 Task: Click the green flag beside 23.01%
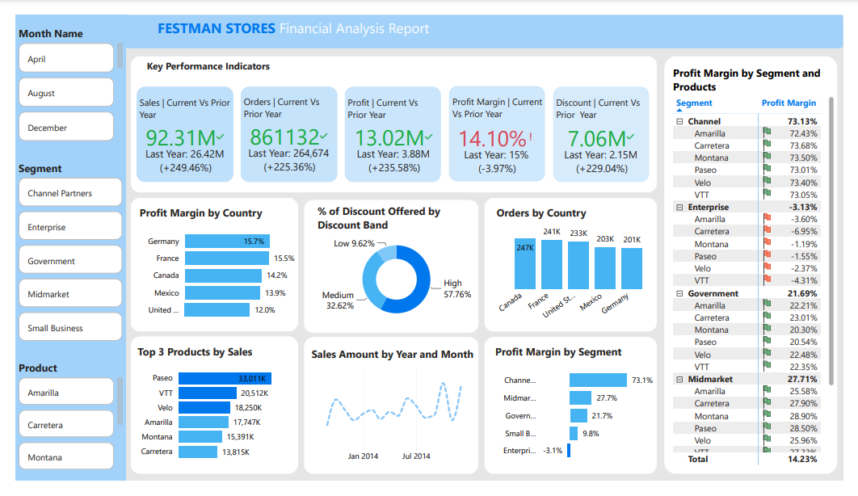[768, 316]
